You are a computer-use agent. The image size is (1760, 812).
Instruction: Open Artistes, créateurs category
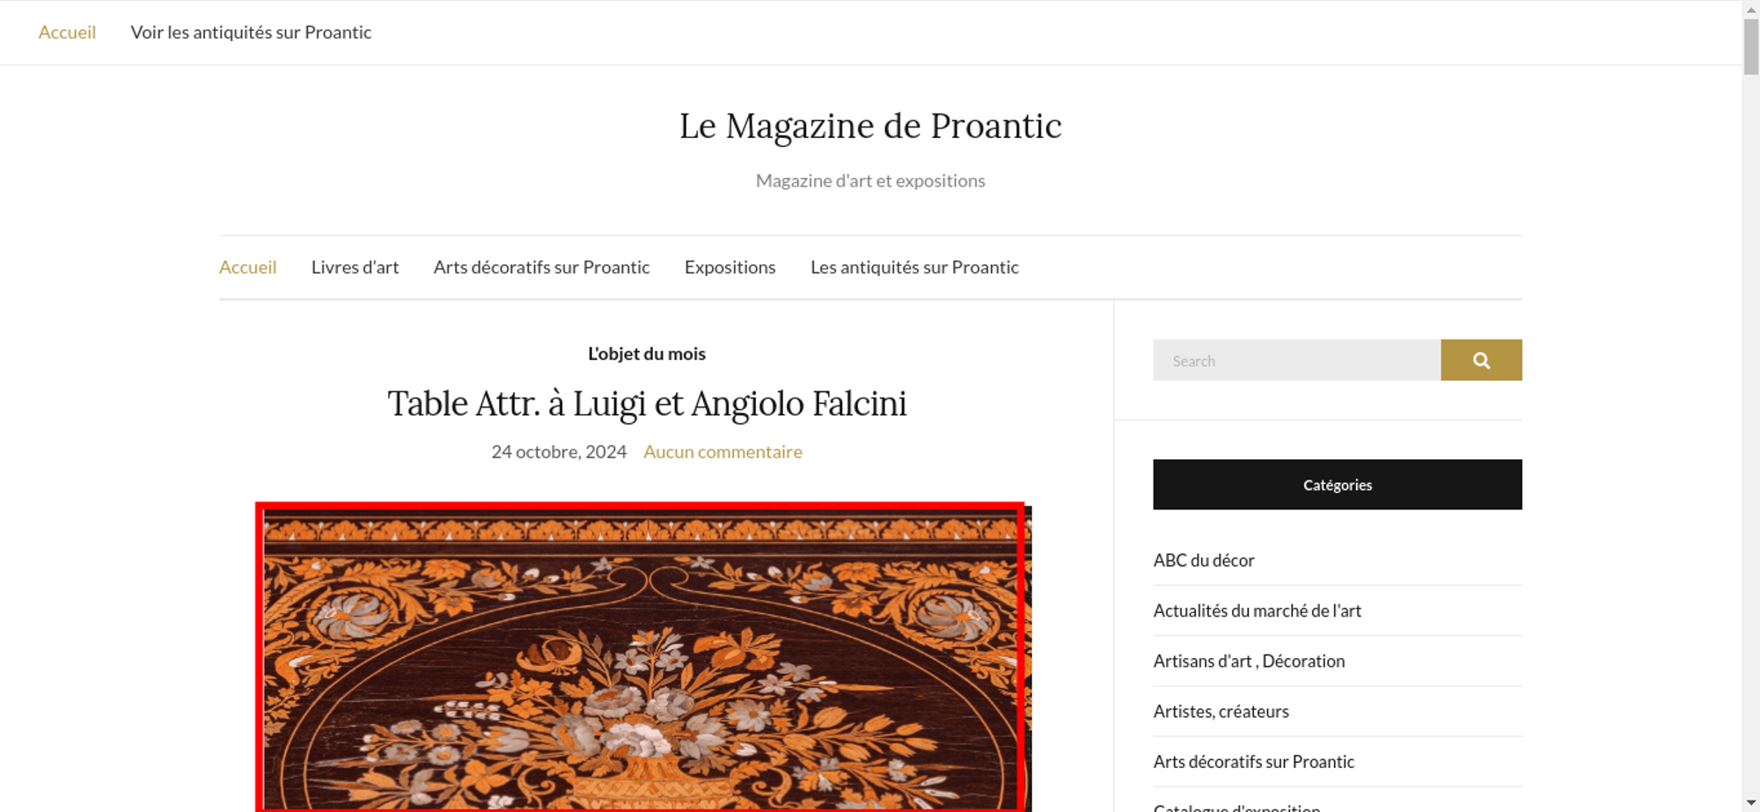pos(1221,712)
